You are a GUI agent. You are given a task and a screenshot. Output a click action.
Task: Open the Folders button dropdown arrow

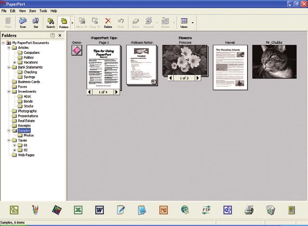pyautogui.click(x=72, y=23)
